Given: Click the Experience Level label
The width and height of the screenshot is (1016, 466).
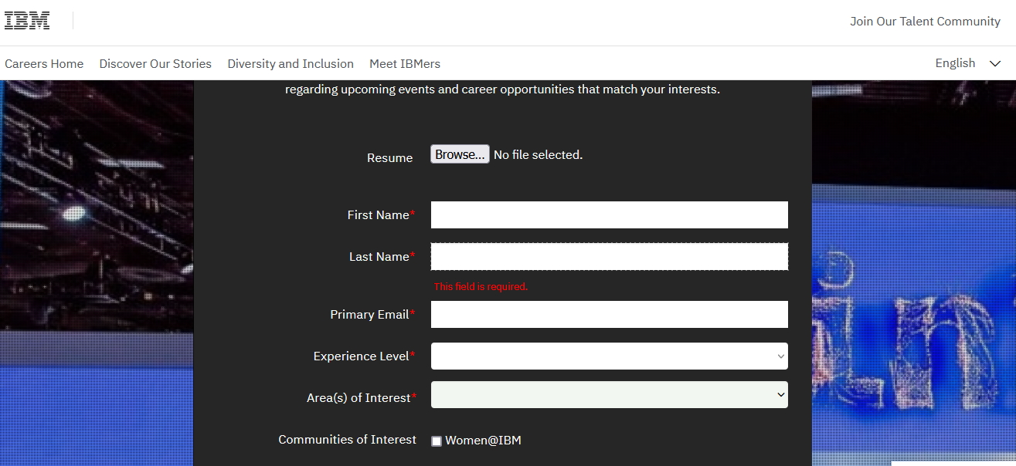Looking at the screenshot, I should point(364,356).
